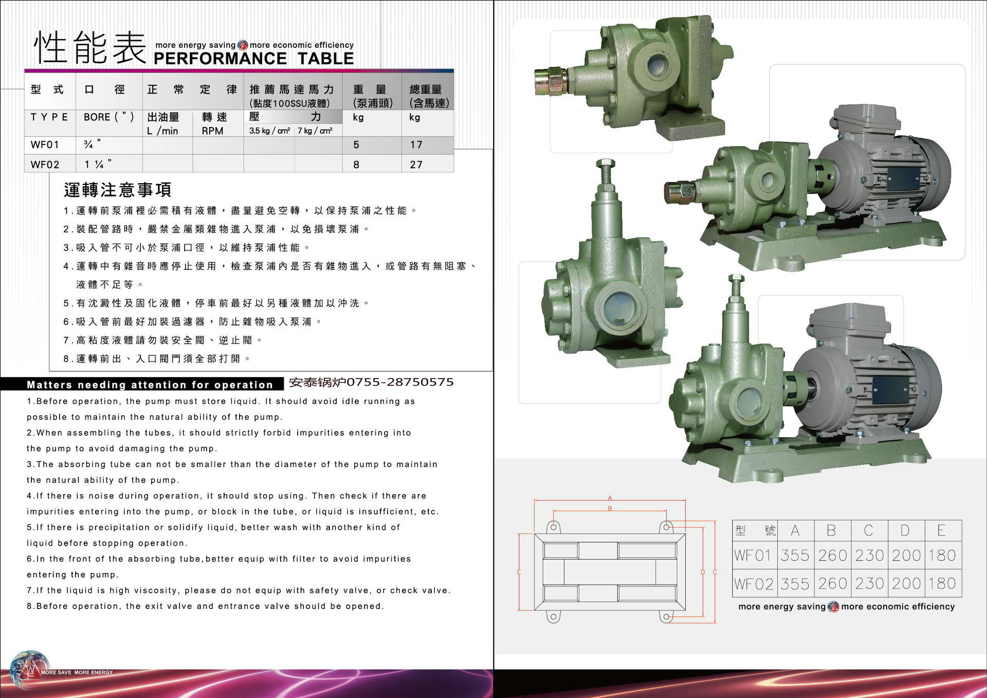987x698 pixels.
Task: Click column header "E" in the dimension table
Action: 942,530
